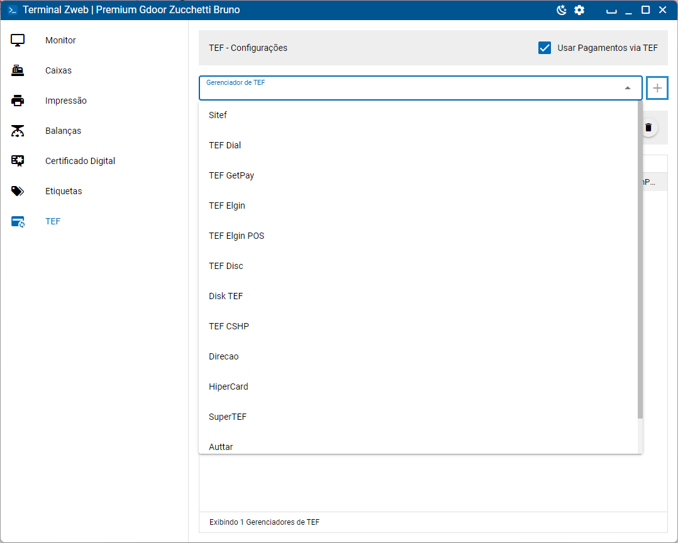The width and height of the screenshot is (678, 543).
Task: Open Etiquetas section label
Action: pyautogui.click(x=64, y=191)
